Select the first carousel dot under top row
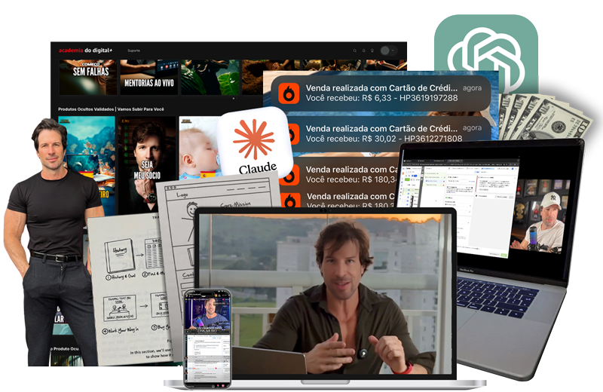The width and height of the screenshot is (603, 392). pos(234,98)
